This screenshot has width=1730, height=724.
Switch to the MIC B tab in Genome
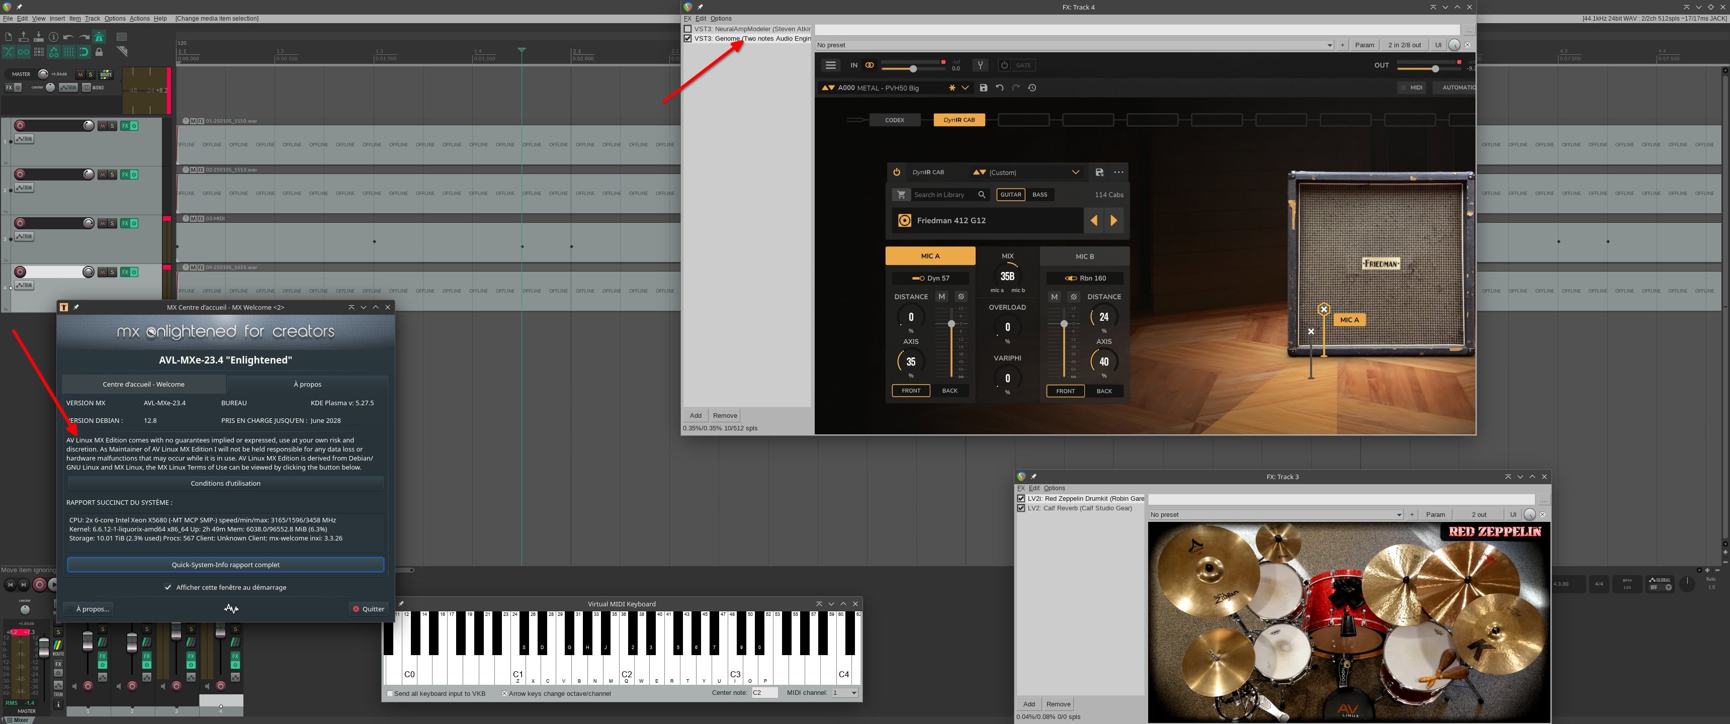pyautogui.click(x=1084, y=256)
